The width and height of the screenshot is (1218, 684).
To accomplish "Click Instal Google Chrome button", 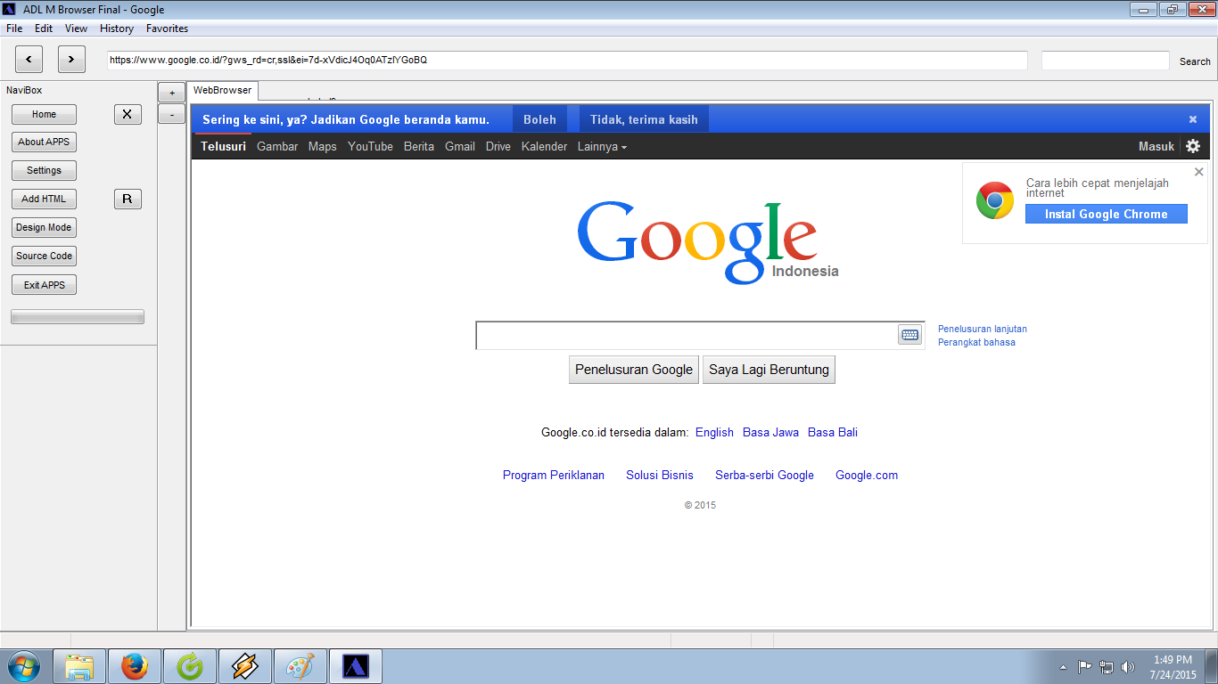I will [1106, 214].
